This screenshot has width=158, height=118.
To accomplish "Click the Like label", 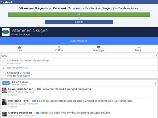I will [20, 50].
